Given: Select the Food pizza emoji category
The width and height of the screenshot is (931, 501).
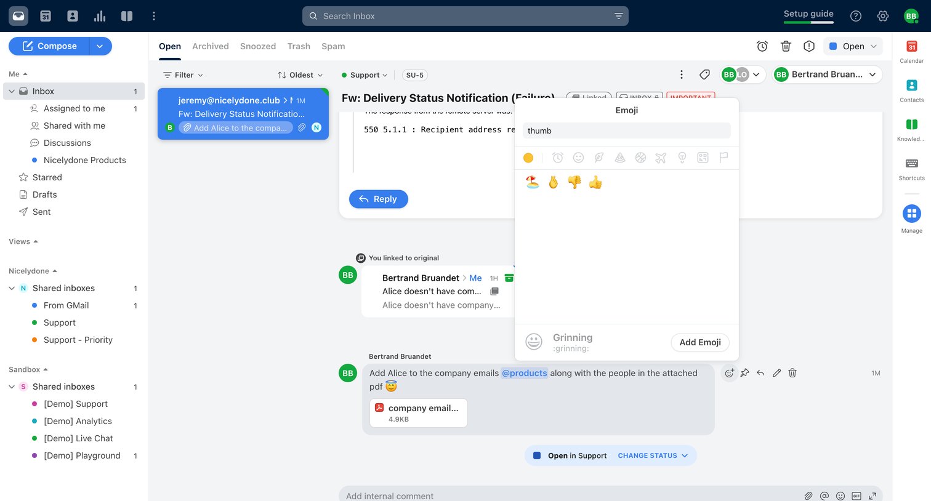Looking at the screenshot, I should pos(620,158).
